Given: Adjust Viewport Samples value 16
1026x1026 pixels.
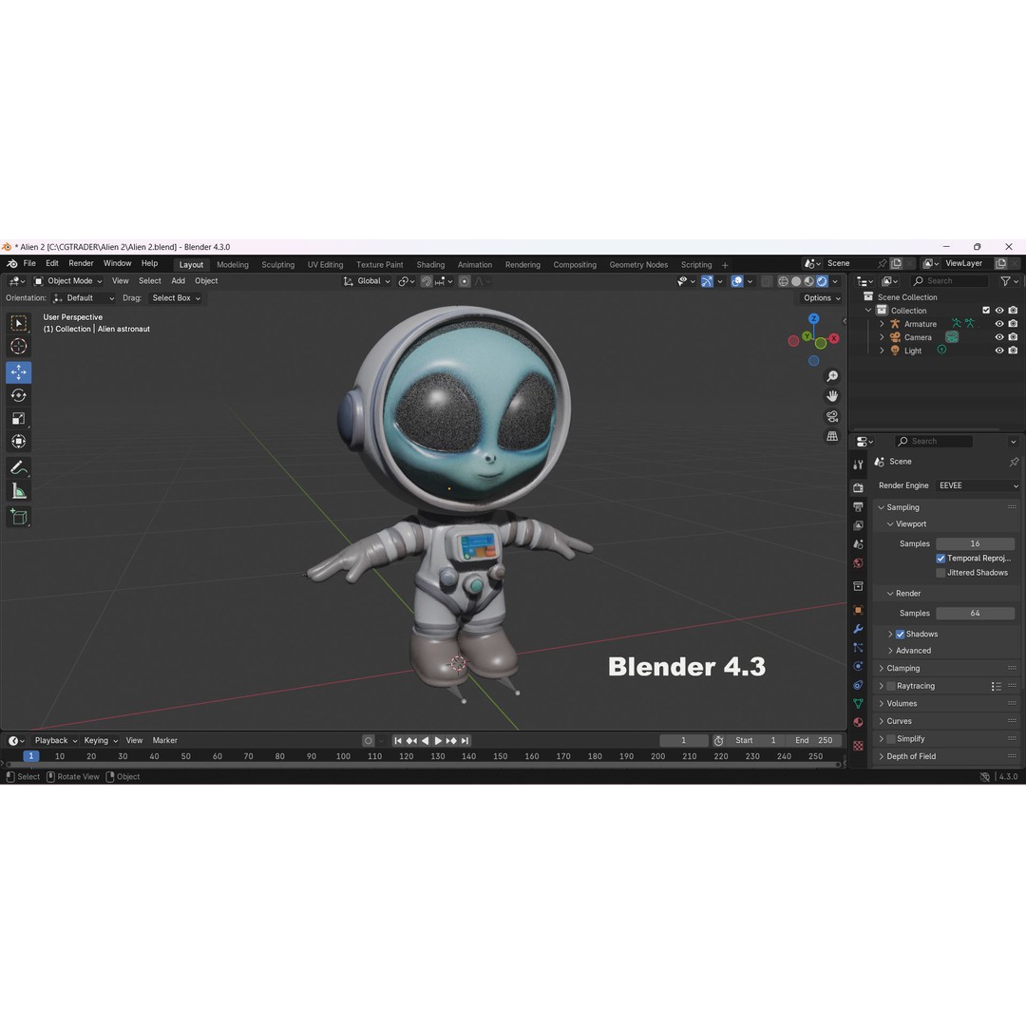Looking at the screenshot, I should pos(975,543).
